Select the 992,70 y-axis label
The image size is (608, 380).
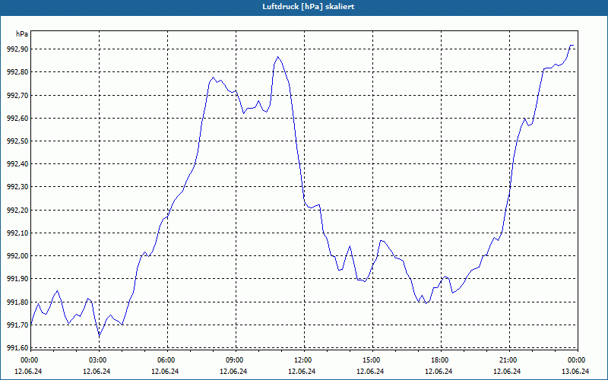pos(17,96)
